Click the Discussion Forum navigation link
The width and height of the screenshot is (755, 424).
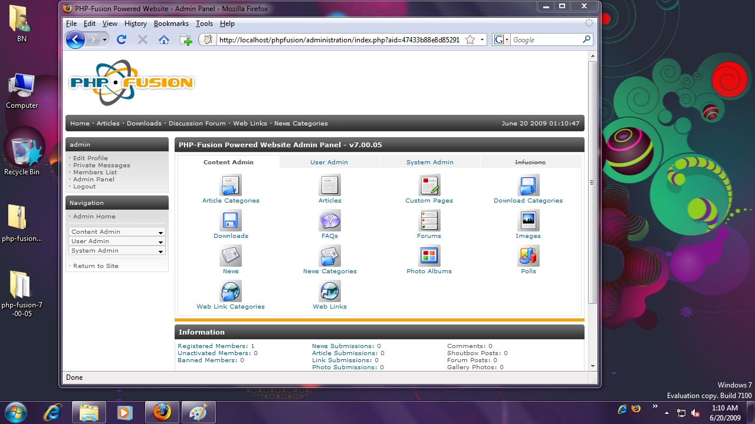197,124
